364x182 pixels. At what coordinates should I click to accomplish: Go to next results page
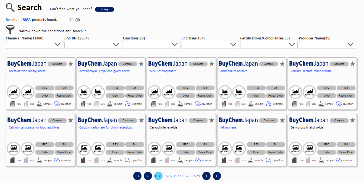[x=206, y=176]
